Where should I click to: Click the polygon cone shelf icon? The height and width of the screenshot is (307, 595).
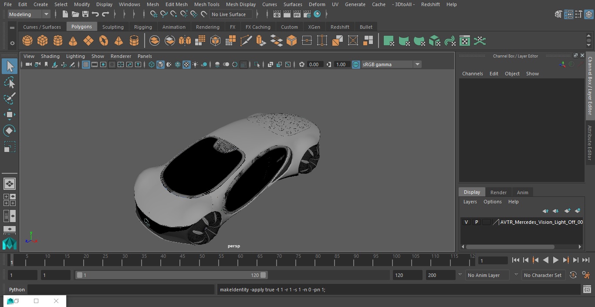73,41
